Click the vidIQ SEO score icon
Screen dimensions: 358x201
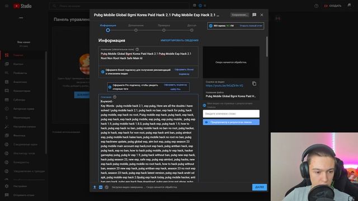211,26
